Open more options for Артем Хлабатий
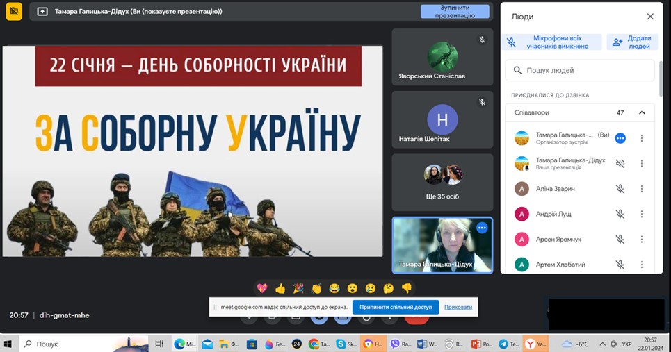Image resolution: width=671 pixels, height=352 pixels. click(642, 265)
